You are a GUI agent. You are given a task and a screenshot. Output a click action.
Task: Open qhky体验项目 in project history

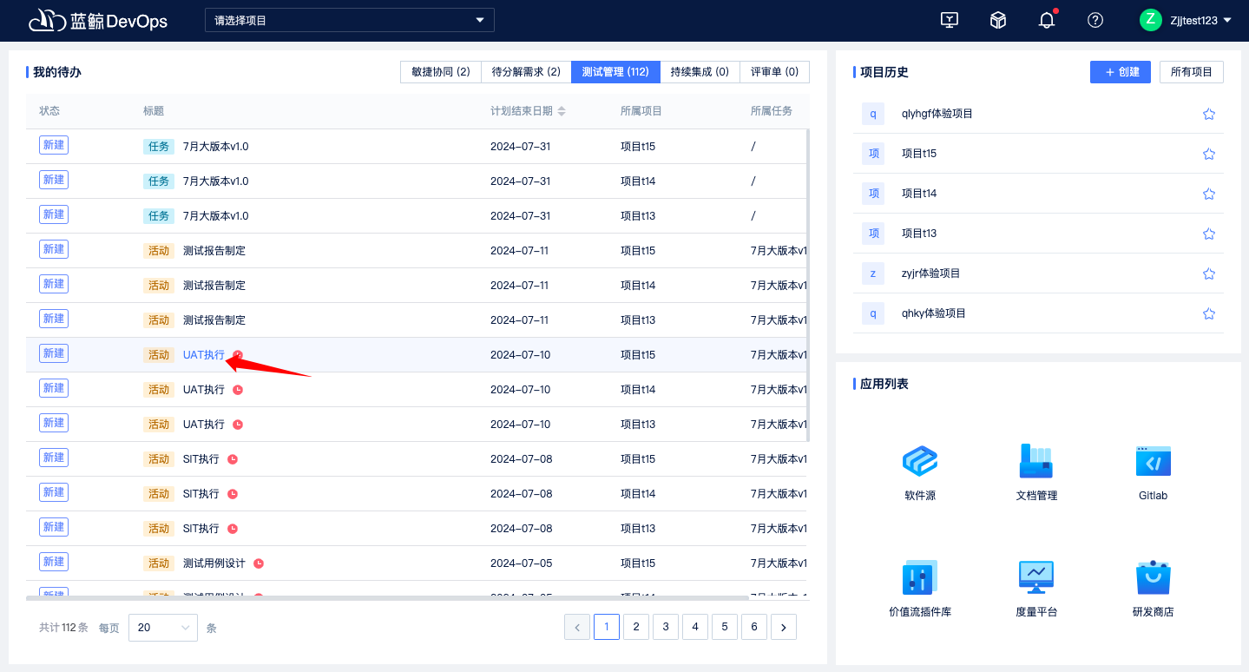(x=934, y=313)
